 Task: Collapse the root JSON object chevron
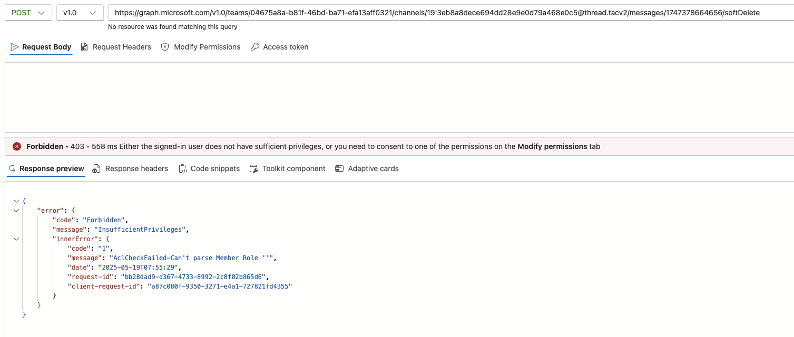16,201
